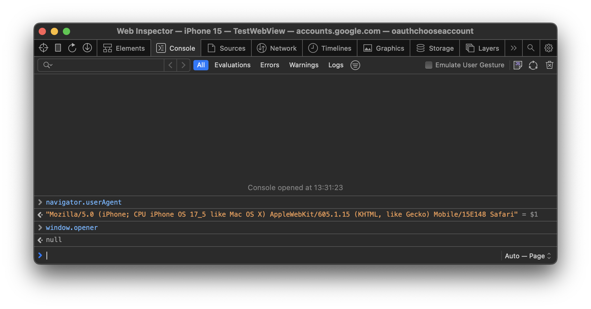Switch to the Layers tab
Viewport: 591px width, 309px height.
(x=482, y=48)
